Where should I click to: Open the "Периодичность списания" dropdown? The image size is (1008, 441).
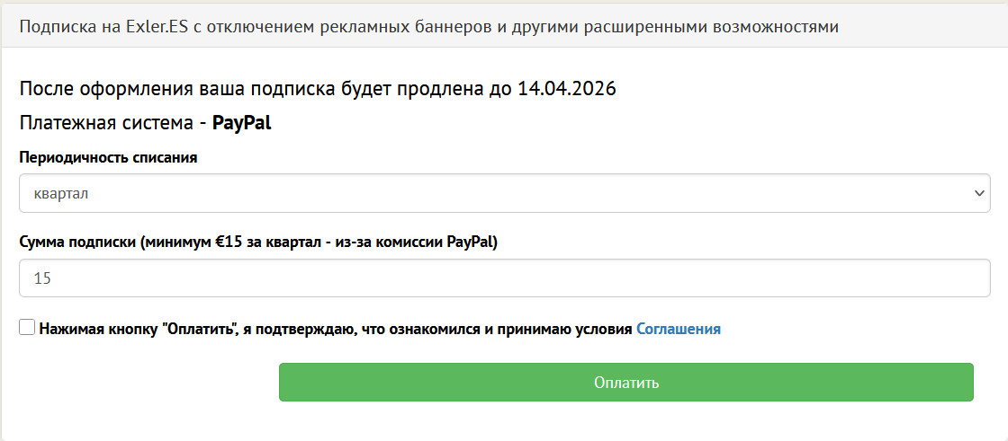click(504, 194)
